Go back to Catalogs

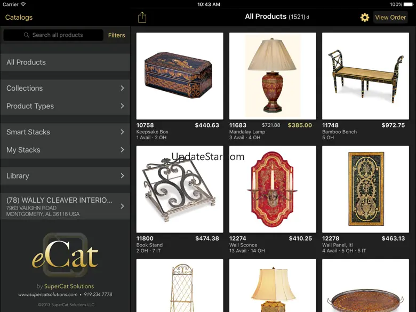tap(19, 17)
